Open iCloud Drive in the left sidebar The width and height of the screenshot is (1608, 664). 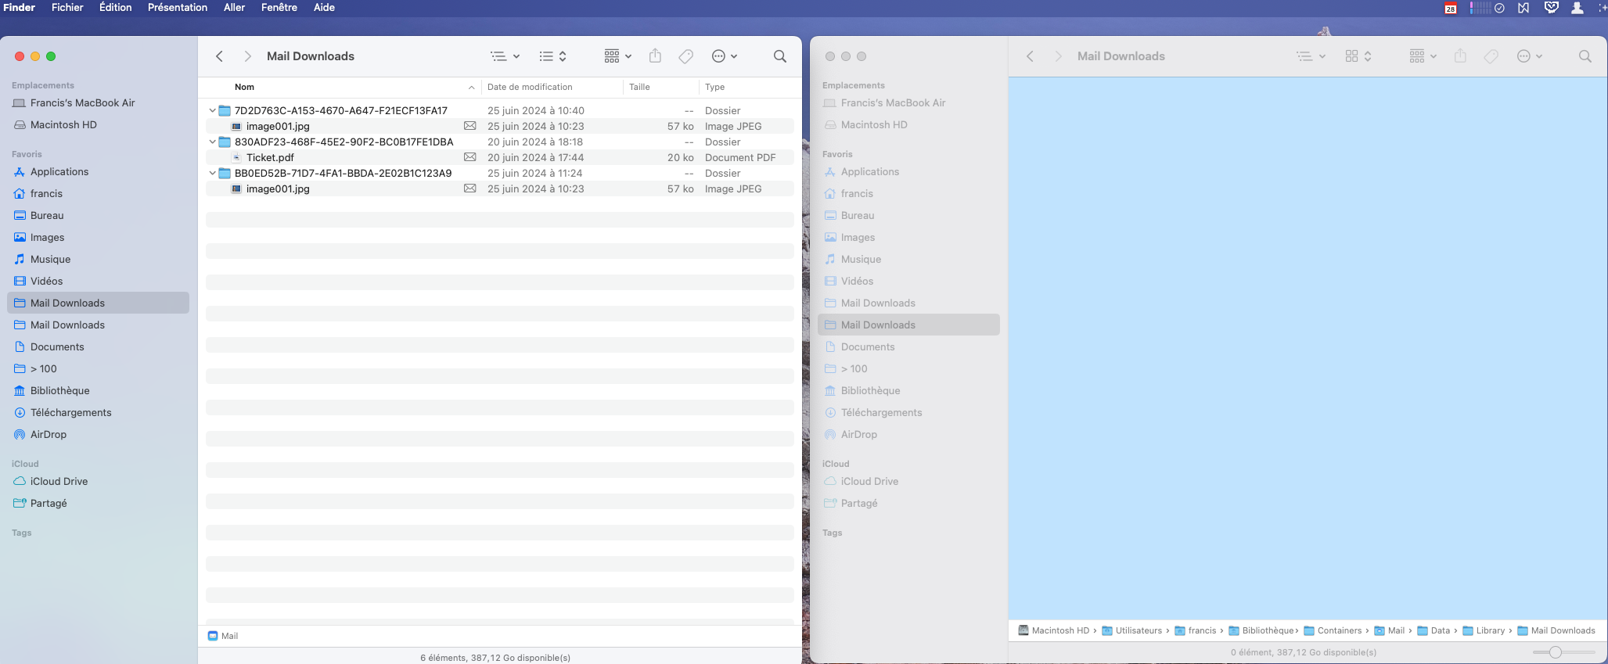59,481
